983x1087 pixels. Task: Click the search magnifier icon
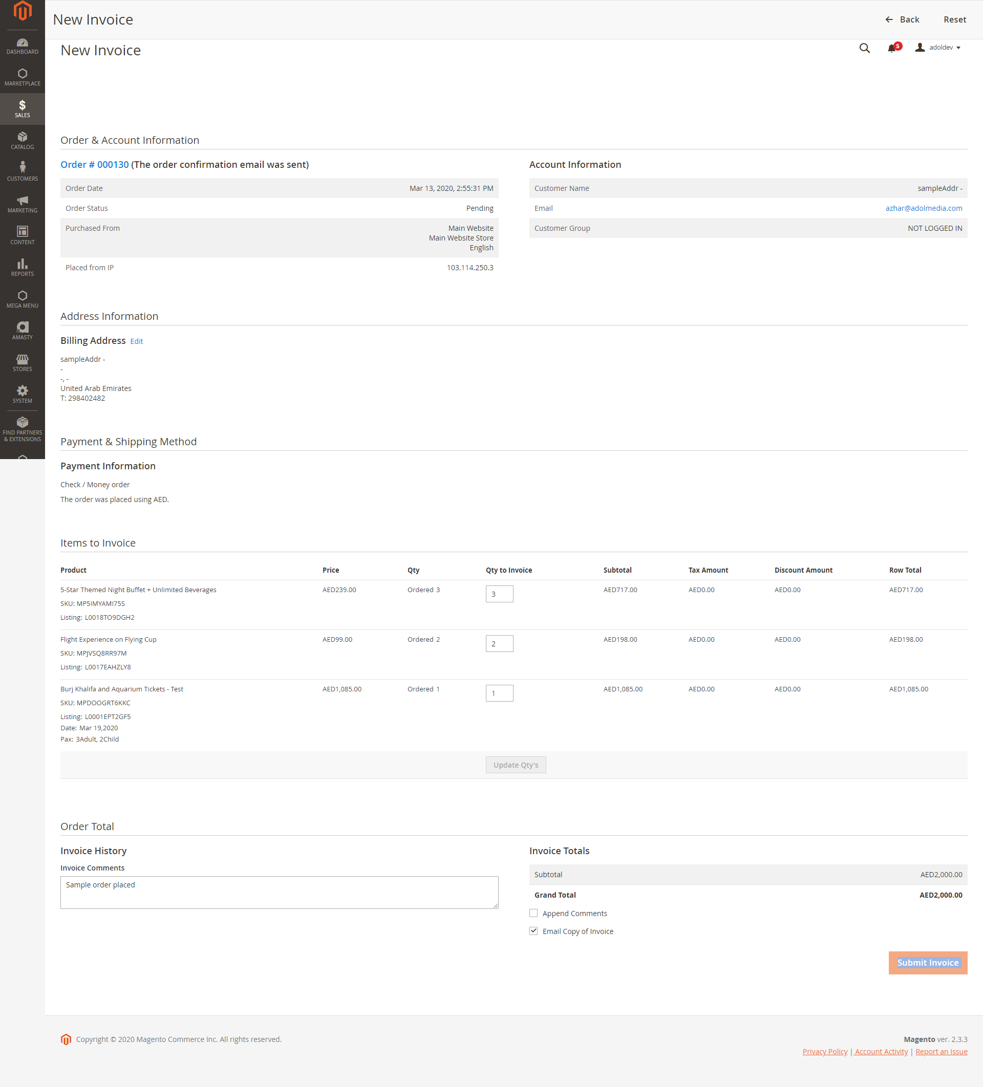tap(864, 48)
